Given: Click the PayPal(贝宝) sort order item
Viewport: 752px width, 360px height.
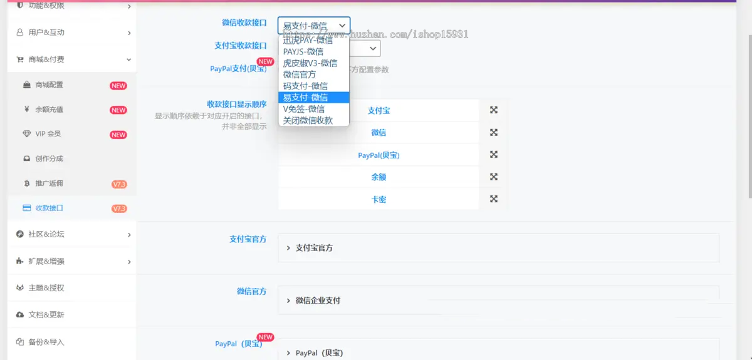Looking at the screenshot, I should pos(379,155).
